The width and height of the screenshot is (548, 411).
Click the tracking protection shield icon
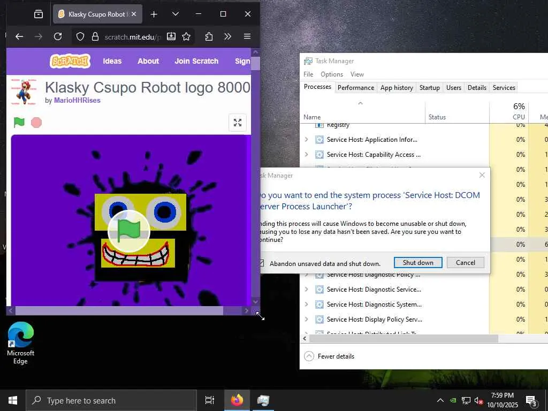(x=80, y=37)
